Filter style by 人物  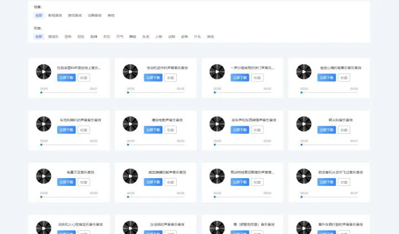[x=159, y=37]
